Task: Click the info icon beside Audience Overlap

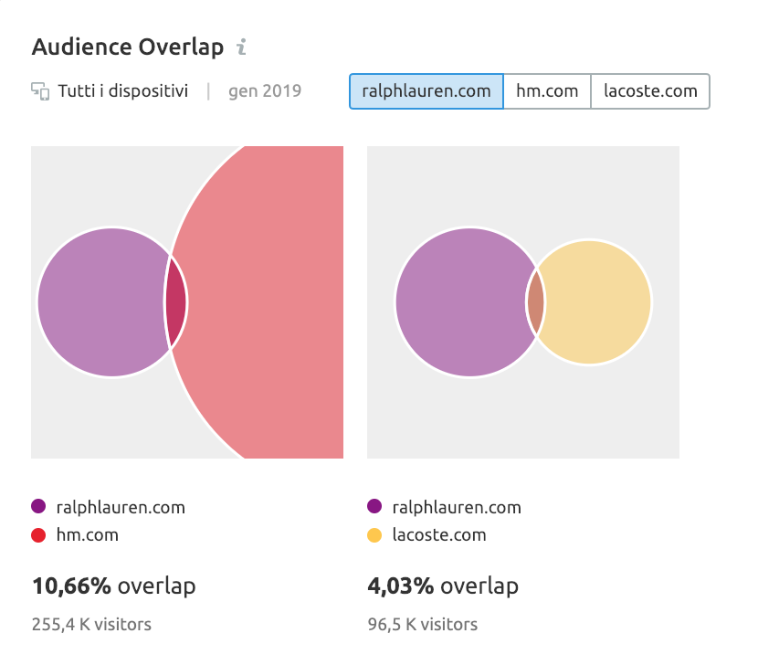Action: 241,47
